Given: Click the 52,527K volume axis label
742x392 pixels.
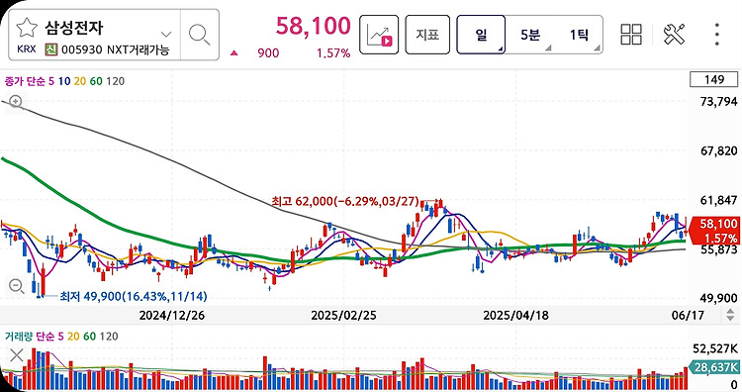Looking at the screenshot, I should [715, 348].
